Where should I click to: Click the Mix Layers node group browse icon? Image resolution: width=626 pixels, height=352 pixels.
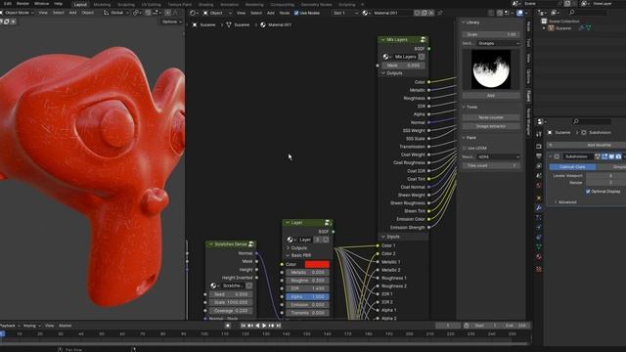coord(386,57)
